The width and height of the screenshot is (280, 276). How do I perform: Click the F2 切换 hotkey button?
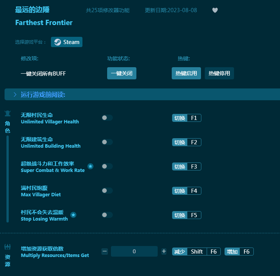[187, 142]
